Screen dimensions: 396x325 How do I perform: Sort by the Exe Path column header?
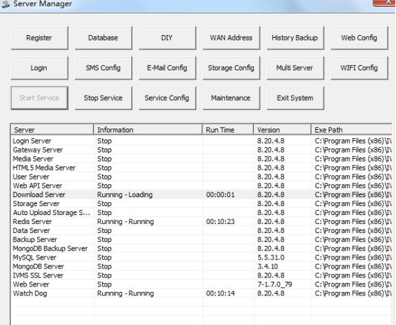(x=351, y=130)
